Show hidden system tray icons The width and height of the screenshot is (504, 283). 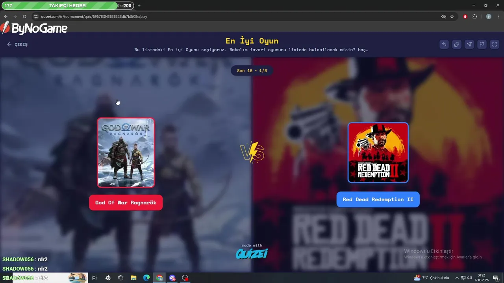pos(457,278)
